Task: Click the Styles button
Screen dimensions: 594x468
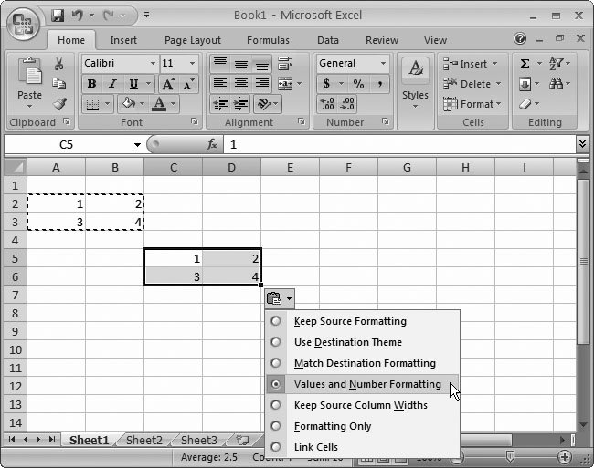Action: (415, 82)
